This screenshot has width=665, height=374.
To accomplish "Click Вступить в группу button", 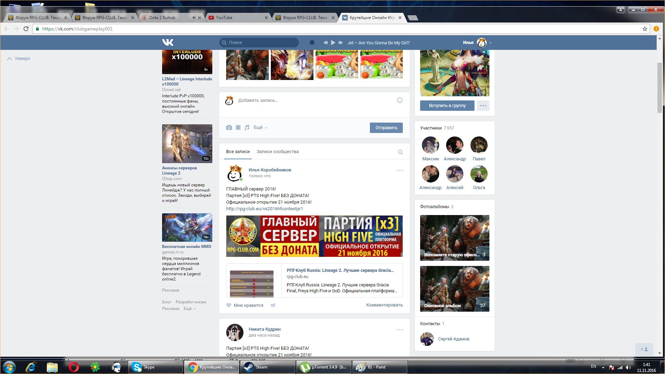I will [x=447, y=106].
